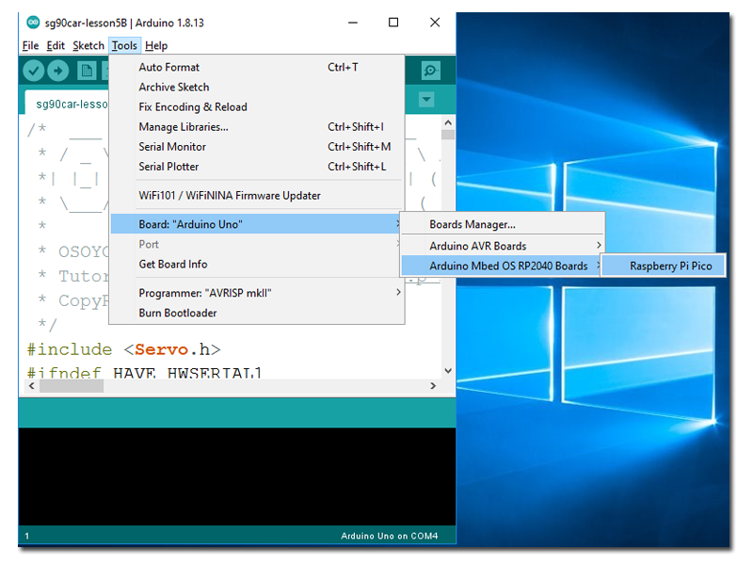Click the horizontal scrollbar thumb

72,386
